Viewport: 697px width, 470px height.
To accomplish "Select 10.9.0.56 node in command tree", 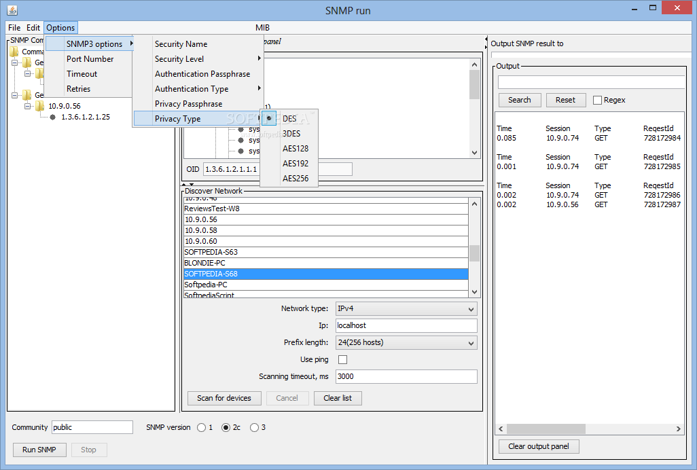I will coord(65,106).
